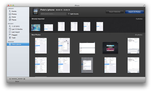Click the Faces silhouette icon
The image size is (152, 92).
10,17
